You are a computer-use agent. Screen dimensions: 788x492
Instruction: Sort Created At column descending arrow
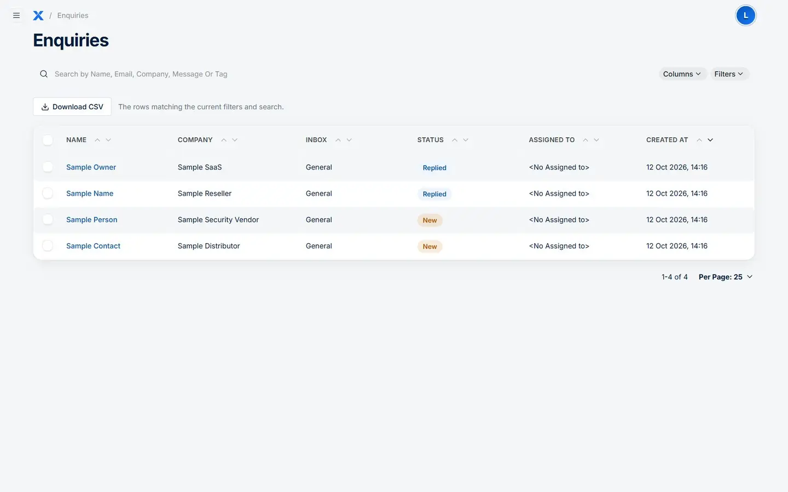(x=710, y=140)
